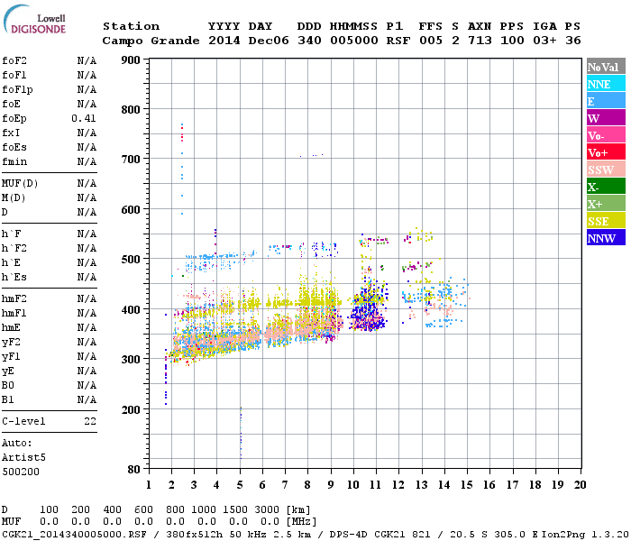Viewport: 631px width, 541px height.
Task: Select the Vo+ red legend swatch
Action: (606, 151)
